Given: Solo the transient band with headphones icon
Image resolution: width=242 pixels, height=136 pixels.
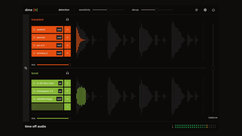Looking at the screenshot, I should click(x=67, y=20).
